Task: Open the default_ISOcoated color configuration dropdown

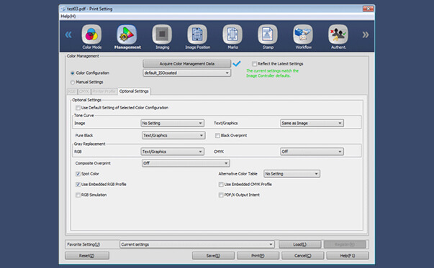Action: [x=187, y=73]
